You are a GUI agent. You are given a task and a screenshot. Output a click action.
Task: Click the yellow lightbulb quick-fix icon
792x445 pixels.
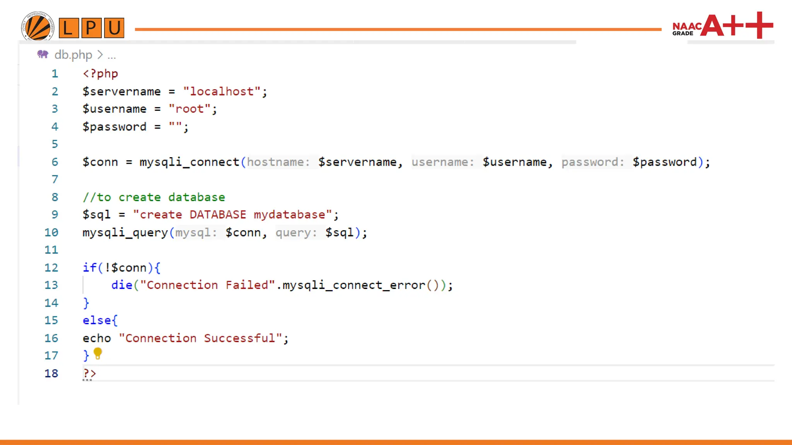pos(97,353)
